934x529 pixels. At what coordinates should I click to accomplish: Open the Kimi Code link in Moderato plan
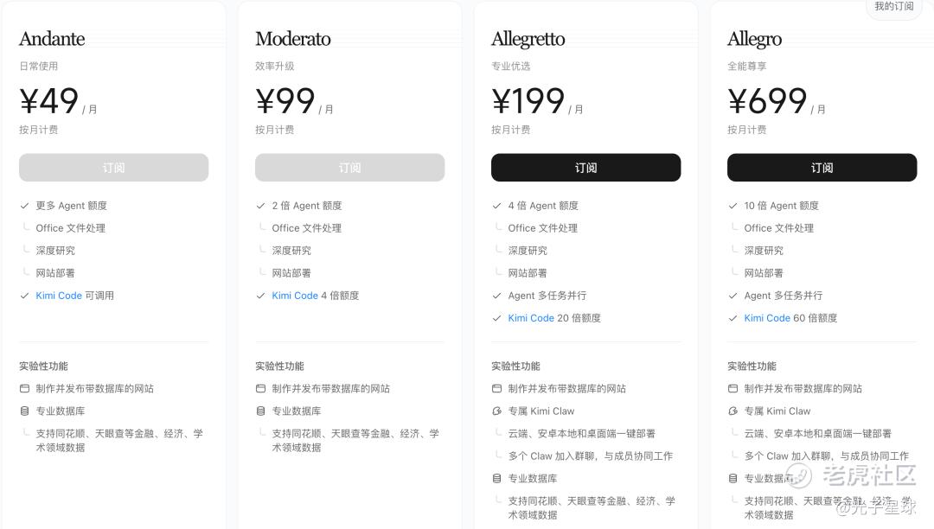point(295,296)
